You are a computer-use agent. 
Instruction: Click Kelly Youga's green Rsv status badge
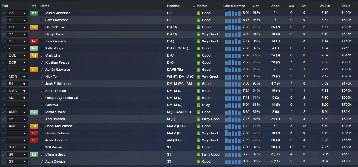tap(34, 48)
